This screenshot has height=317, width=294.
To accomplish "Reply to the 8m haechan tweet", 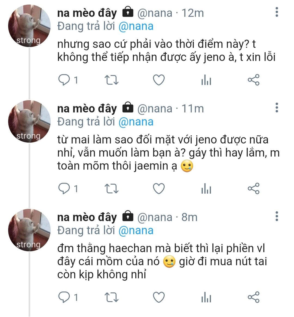I will click(64, 297).
